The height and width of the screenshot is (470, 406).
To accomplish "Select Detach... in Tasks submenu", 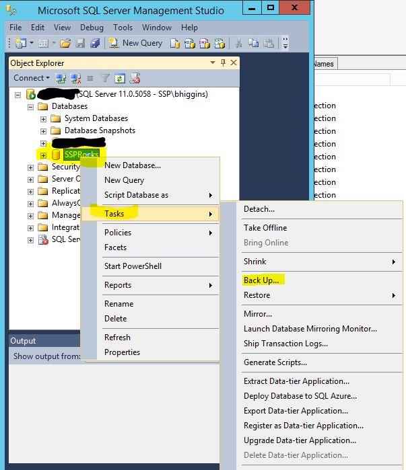I will tap(259, 209).
